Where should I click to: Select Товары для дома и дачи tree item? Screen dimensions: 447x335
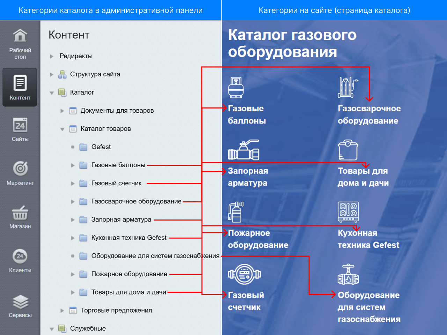(x=129, y=292)
